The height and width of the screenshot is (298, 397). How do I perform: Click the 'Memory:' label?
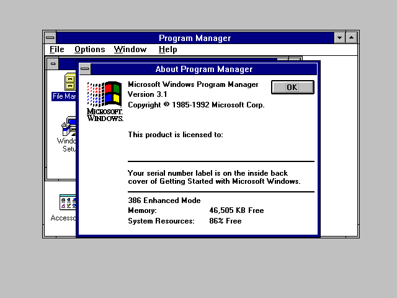coord(142,210)
